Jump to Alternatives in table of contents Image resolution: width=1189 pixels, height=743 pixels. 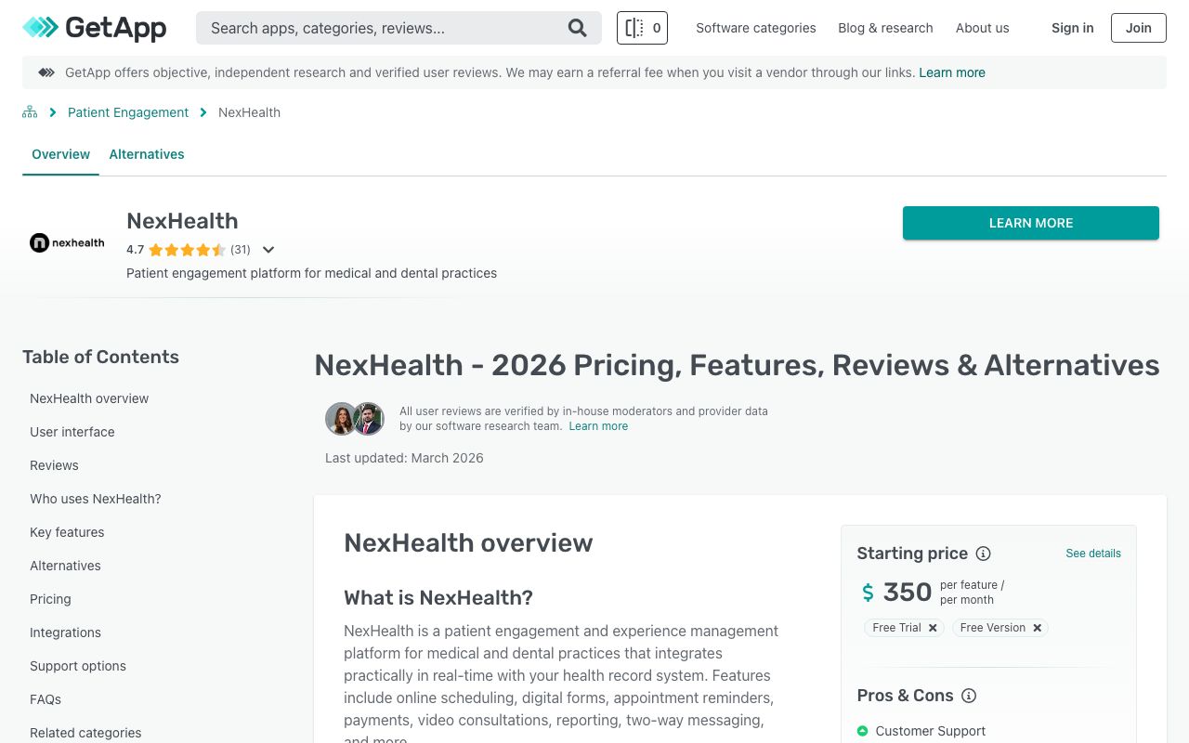point(65,566)
